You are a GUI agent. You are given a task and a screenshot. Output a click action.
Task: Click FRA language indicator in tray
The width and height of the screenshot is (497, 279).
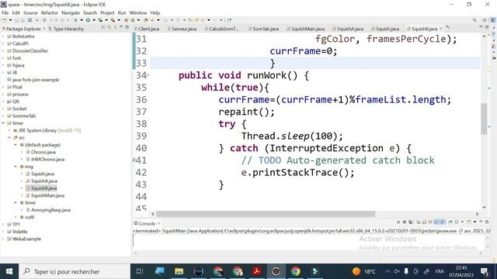point(440,271)
